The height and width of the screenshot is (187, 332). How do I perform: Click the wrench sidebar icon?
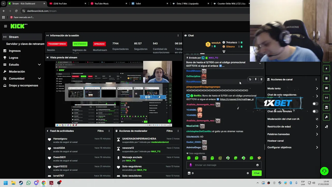click(x=327, y=117)
